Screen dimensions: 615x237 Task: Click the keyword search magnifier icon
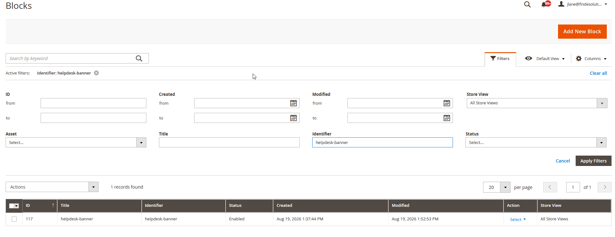[139, 58]
